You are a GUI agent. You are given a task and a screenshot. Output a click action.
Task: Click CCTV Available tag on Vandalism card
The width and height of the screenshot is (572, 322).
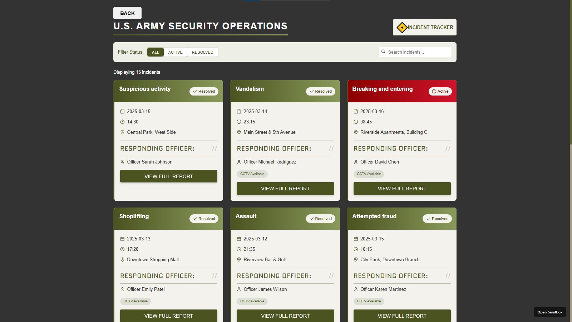coord(252,174)
